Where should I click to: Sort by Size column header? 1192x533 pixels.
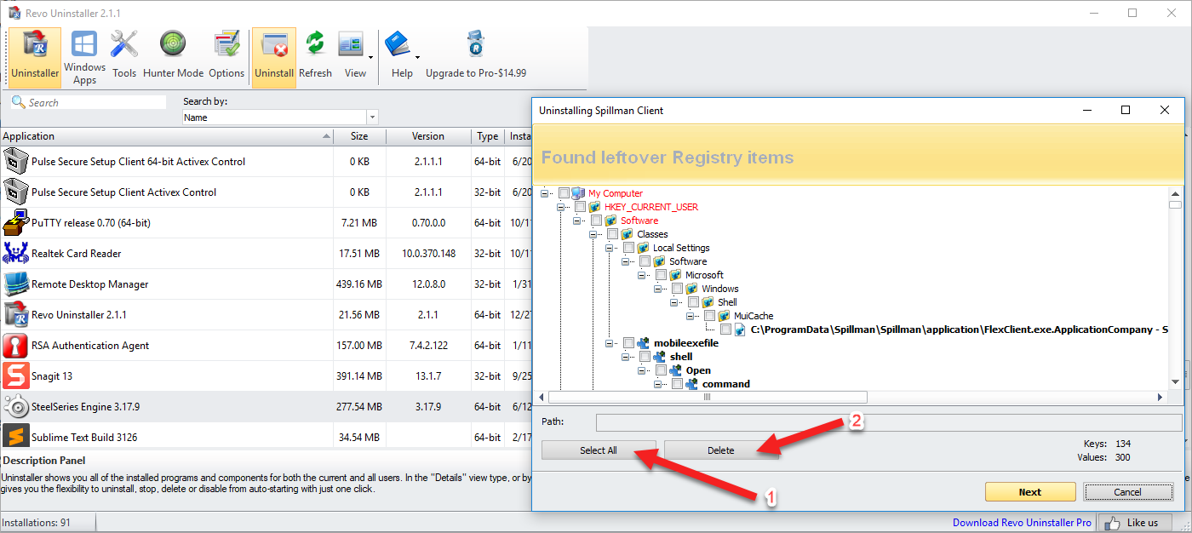pos(359,136)
